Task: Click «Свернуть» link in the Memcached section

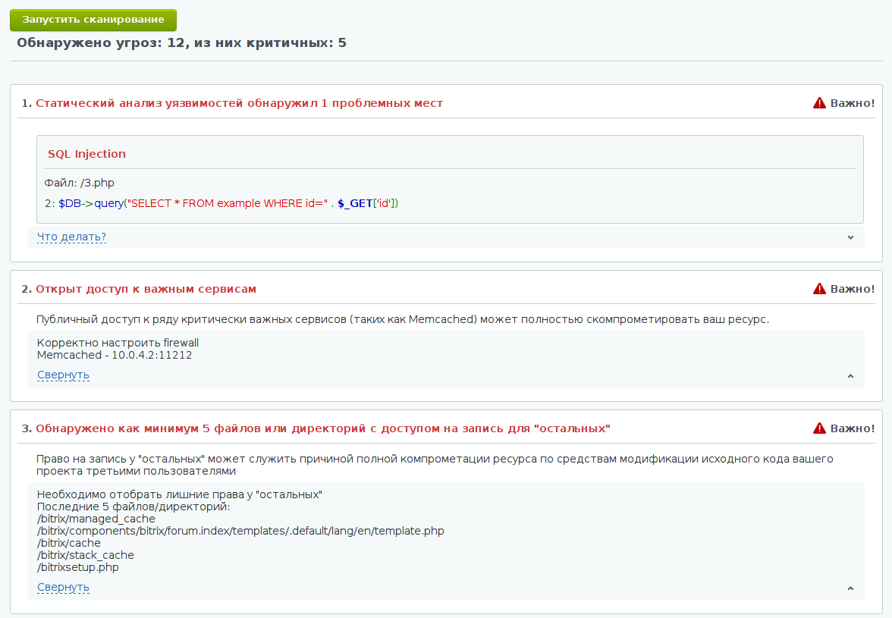Action: click(x=63, y=375)
